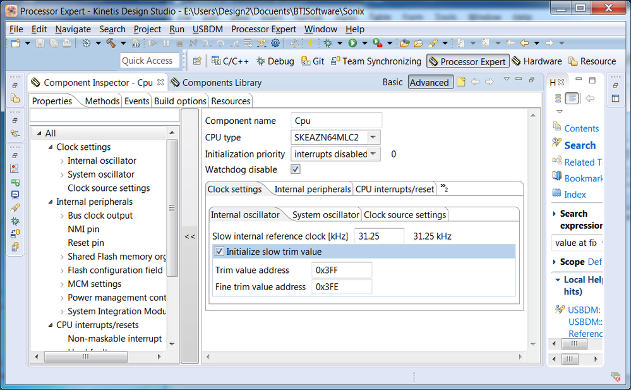Image resolution: width=631 pixels, height=390 pixels.
Task: Click the monitor console icon in left sidebar
Action: coord(15,195)
